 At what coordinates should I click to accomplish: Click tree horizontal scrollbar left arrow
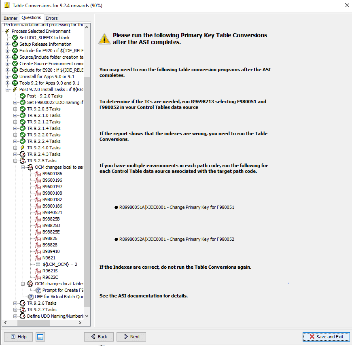coord(5,323)
